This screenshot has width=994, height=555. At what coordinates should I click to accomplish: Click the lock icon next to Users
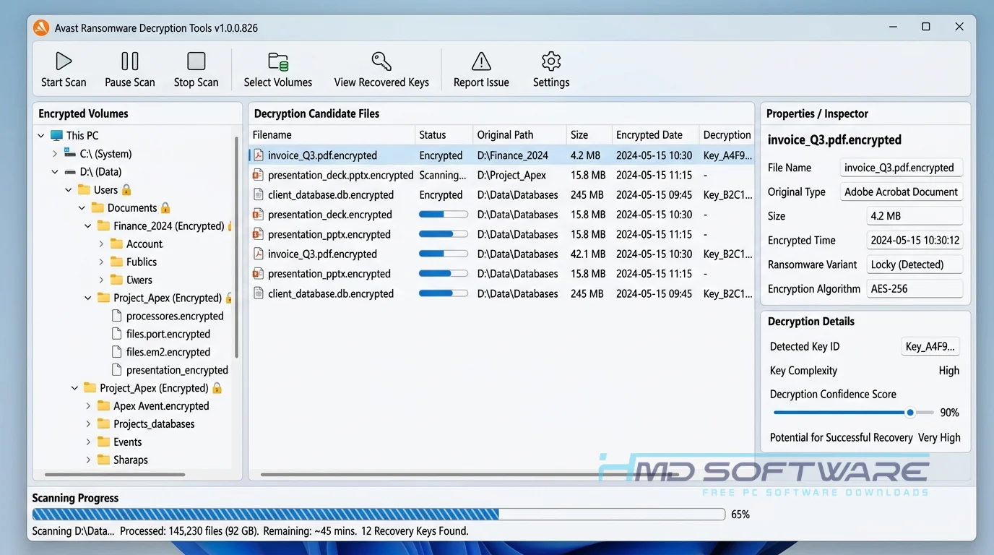126,189
